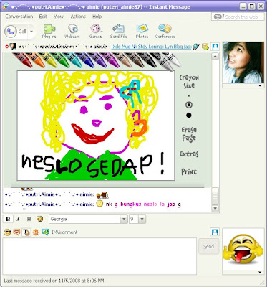Click the laughing emoticon avatar image
Viewport: 267px width, 287px height.
point(243,249)
